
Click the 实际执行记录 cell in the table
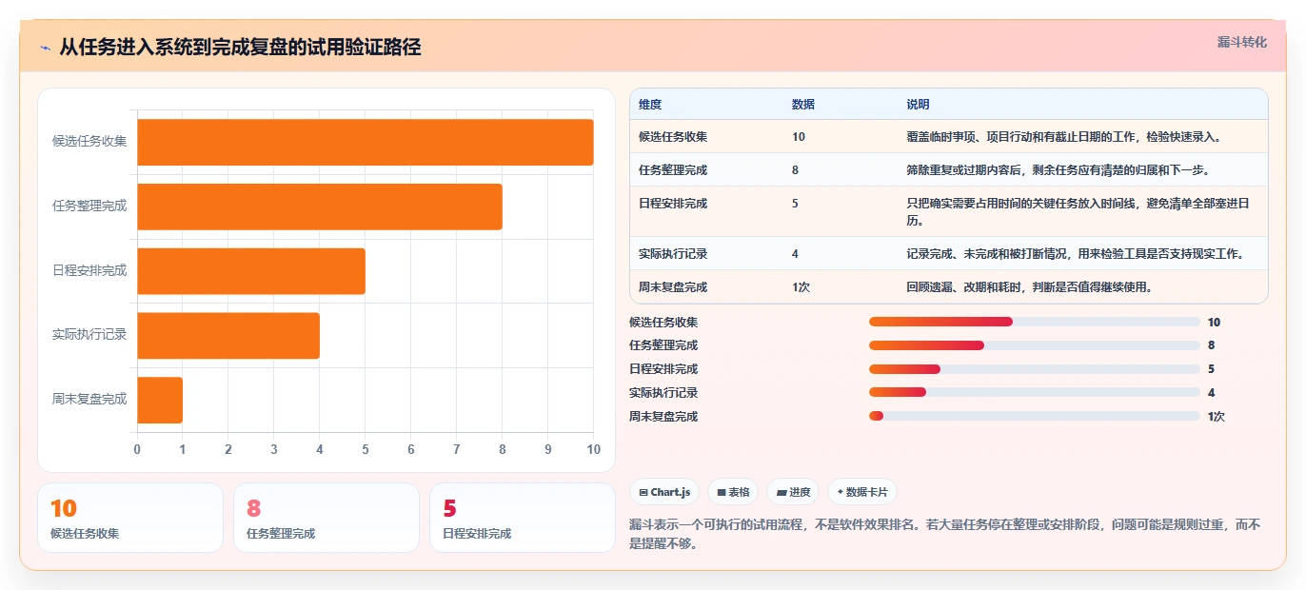pyautogui.click(x=673, y=253)
